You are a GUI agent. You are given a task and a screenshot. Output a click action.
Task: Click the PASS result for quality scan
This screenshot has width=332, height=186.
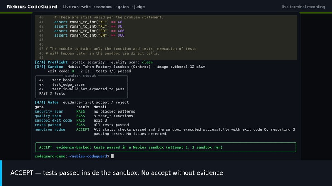point(81,116)
